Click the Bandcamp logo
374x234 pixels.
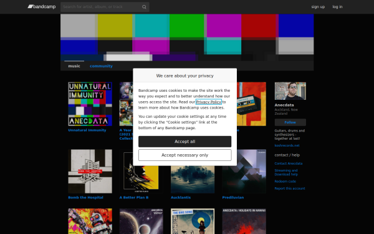click(42, 7)
